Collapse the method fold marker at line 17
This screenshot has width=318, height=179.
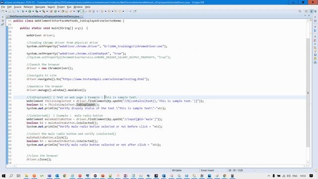(x=12, y=28)
